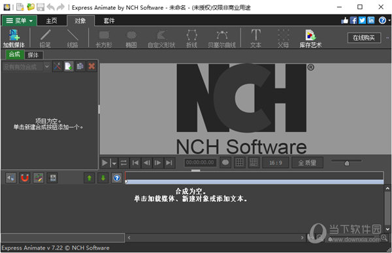The image size is (392, 253).
Task: Switch to the 套件 tab
Action: [109, 21]
